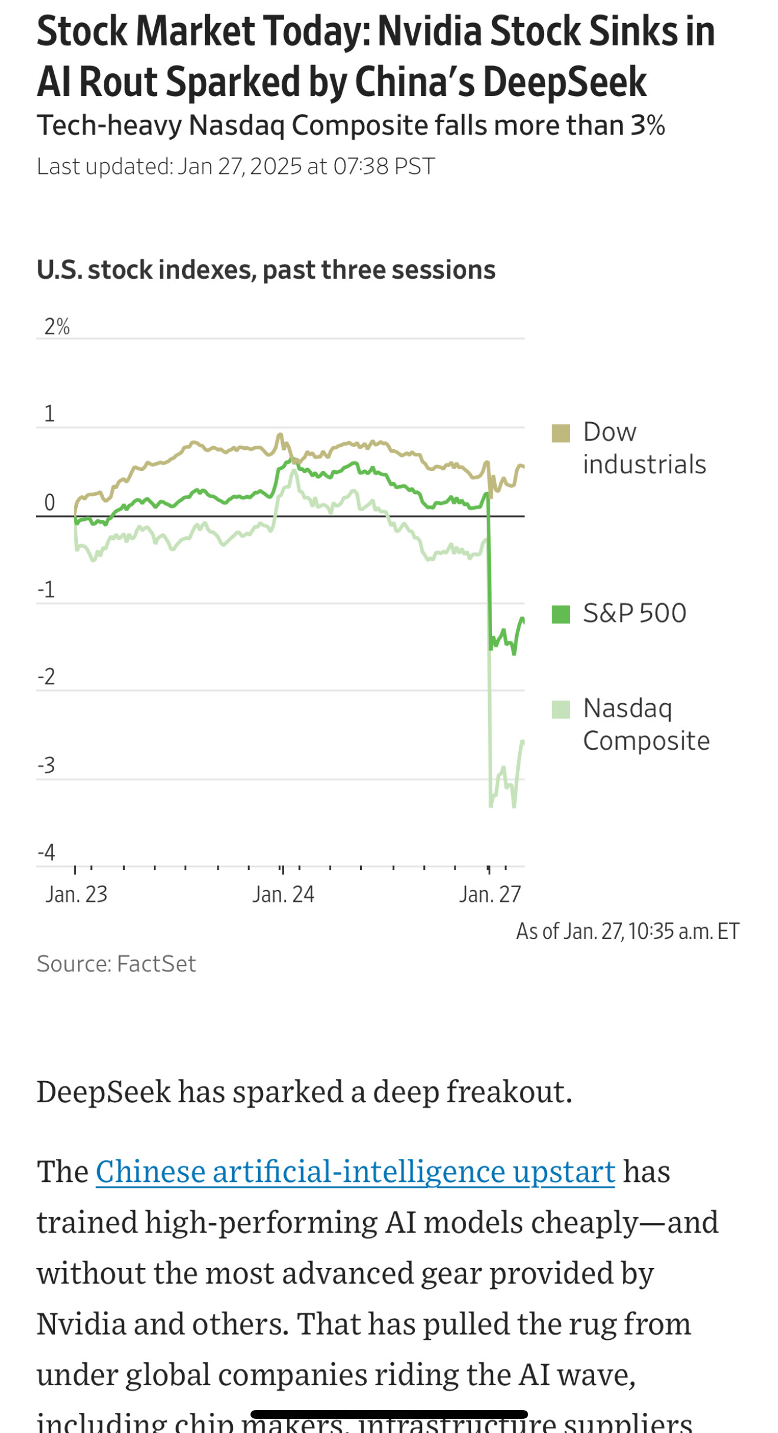Click the S&P 500 green legend swatch
778x1433 pixels.
point(561,614)
